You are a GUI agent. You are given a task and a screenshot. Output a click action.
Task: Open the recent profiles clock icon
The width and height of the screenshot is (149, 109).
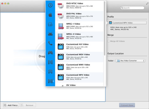(50, 5)
